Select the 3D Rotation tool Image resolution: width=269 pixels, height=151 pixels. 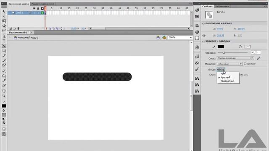(4, 26)
